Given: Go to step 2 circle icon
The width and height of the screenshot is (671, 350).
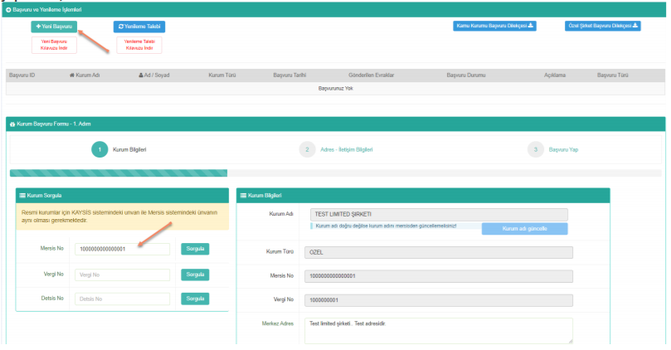Looking at the screenshot, I should point(307,149).
